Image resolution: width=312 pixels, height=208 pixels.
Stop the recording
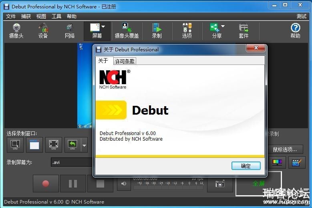[x=100, y=183]
